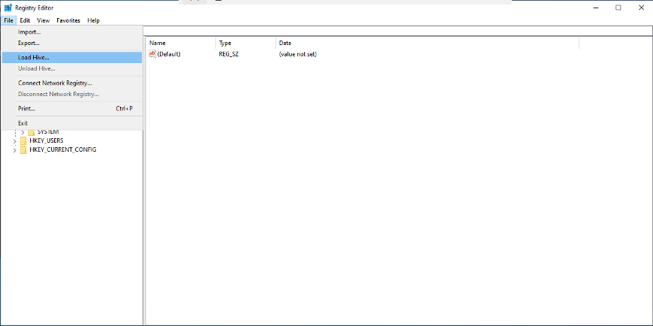Click the greyed Unload Hive... entry
The image size is (653, 326).
point(71,68)
